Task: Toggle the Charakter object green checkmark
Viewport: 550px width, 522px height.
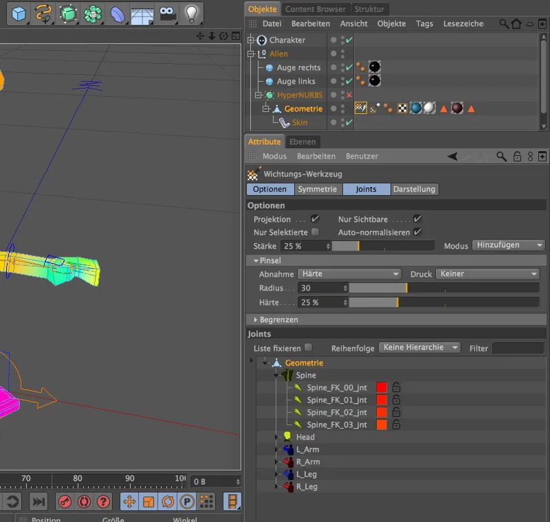Action: point(349,41)
